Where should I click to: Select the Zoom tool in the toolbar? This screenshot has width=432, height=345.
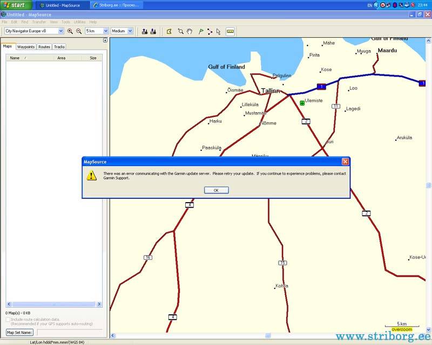(x=181, y=31)
